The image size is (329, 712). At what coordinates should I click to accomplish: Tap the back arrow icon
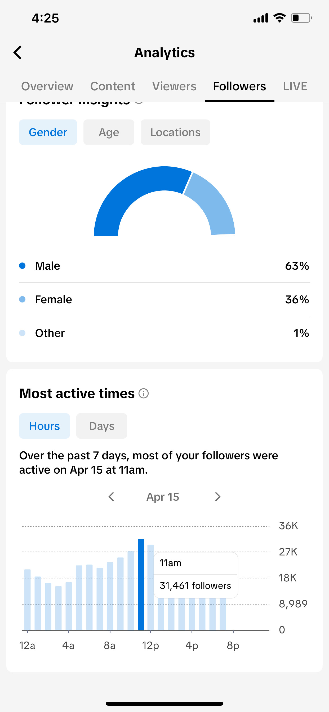coord(18,52)
